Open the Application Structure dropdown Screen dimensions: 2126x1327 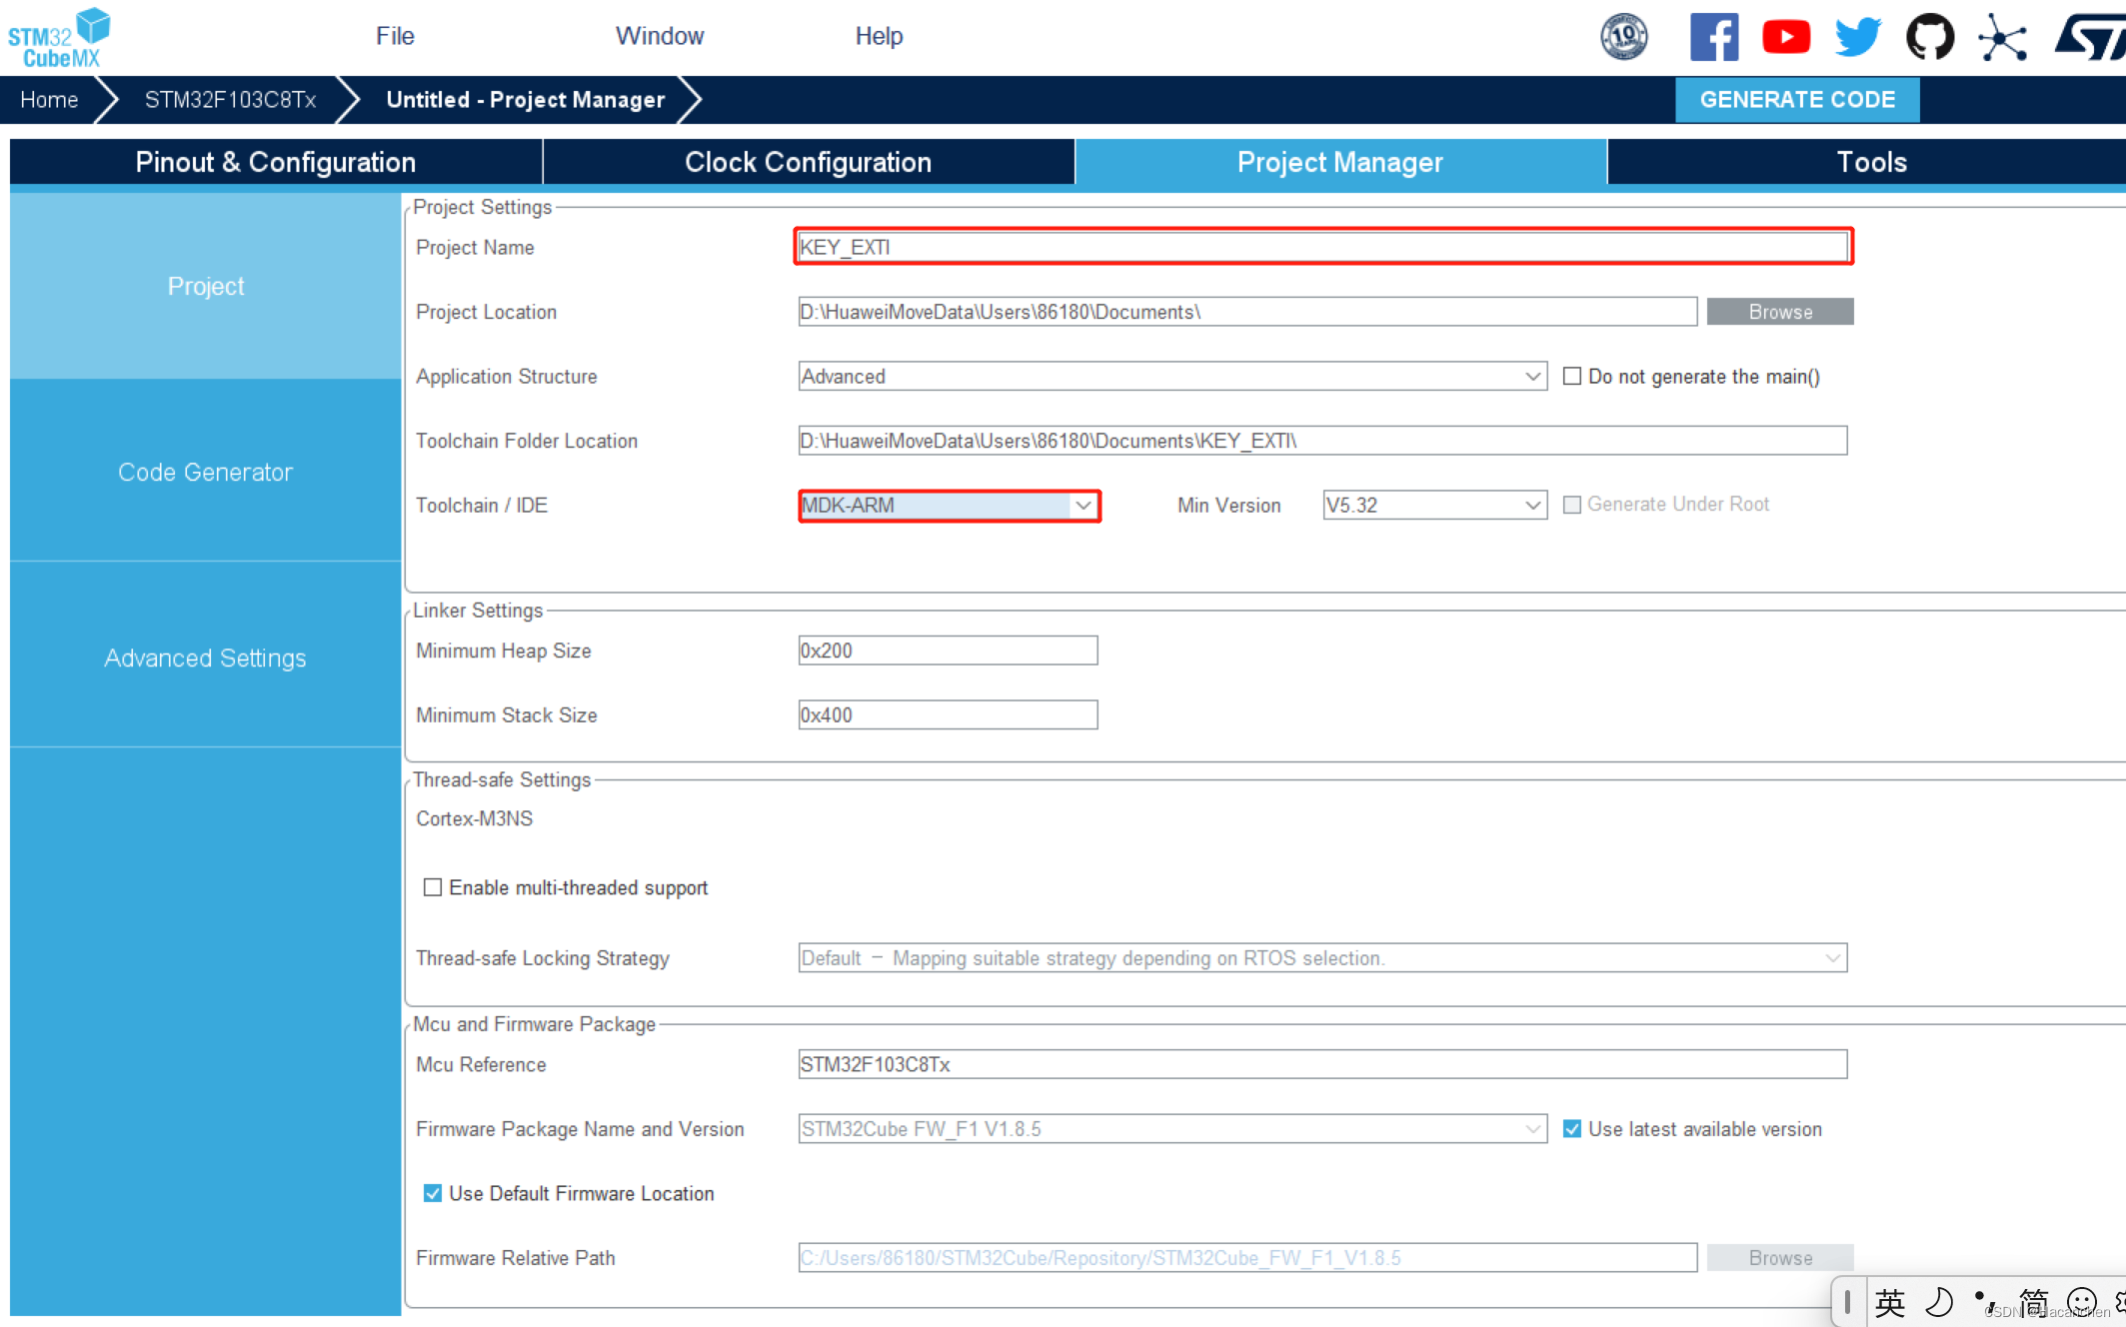pyautogui.click(x=1531, y=377)
